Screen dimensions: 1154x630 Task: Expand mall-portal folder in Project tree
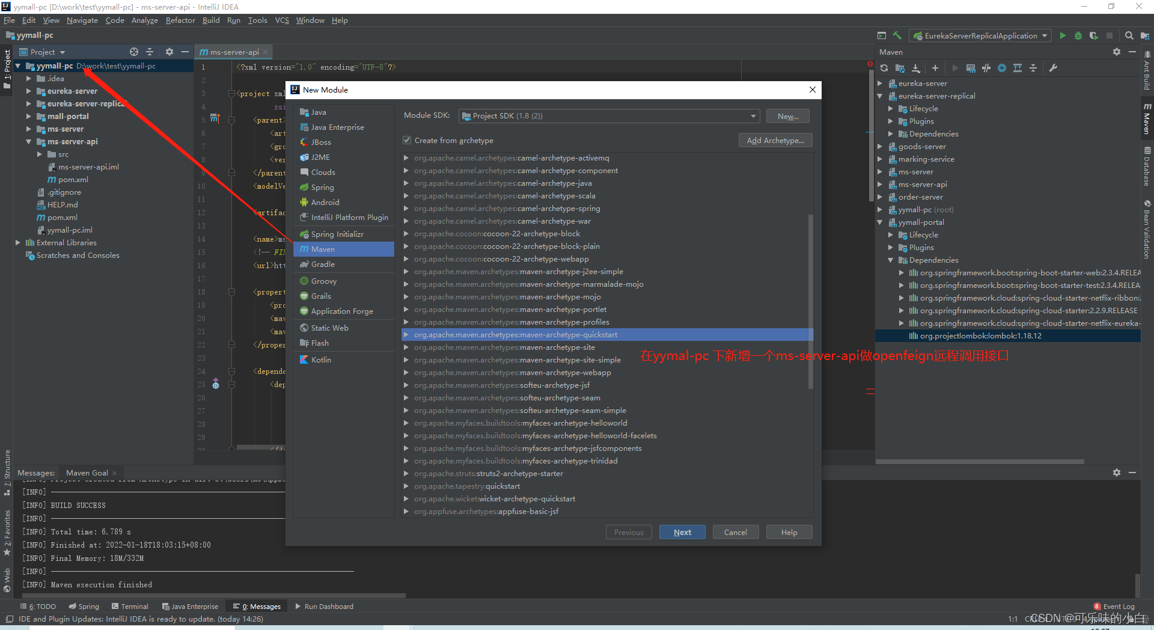pyautogui.click(x=28, y=117)
